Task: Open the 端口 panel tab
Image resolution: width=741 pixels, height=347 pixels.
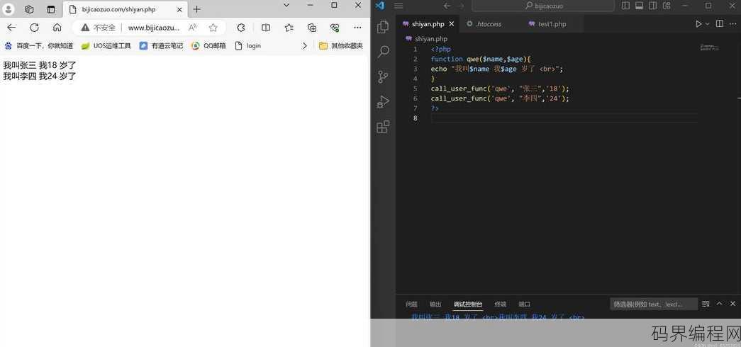Action: (524, 305)
